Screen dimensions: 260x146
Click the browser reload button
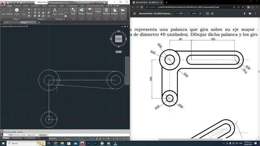click(x=142, y=7)
